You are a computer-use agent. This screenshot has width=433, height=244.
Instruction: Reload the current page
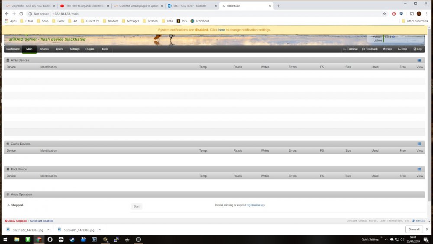pyautogui.click(x=21, y=13)
